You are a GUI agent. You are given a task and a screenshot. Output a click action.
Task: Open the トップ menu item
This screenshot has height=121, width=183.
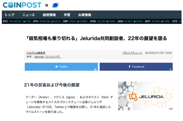point(10,15)
